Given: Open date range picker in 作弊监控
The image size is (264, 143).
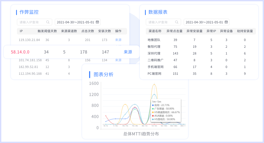Looking at the screenshot, I should pos(78,22).
